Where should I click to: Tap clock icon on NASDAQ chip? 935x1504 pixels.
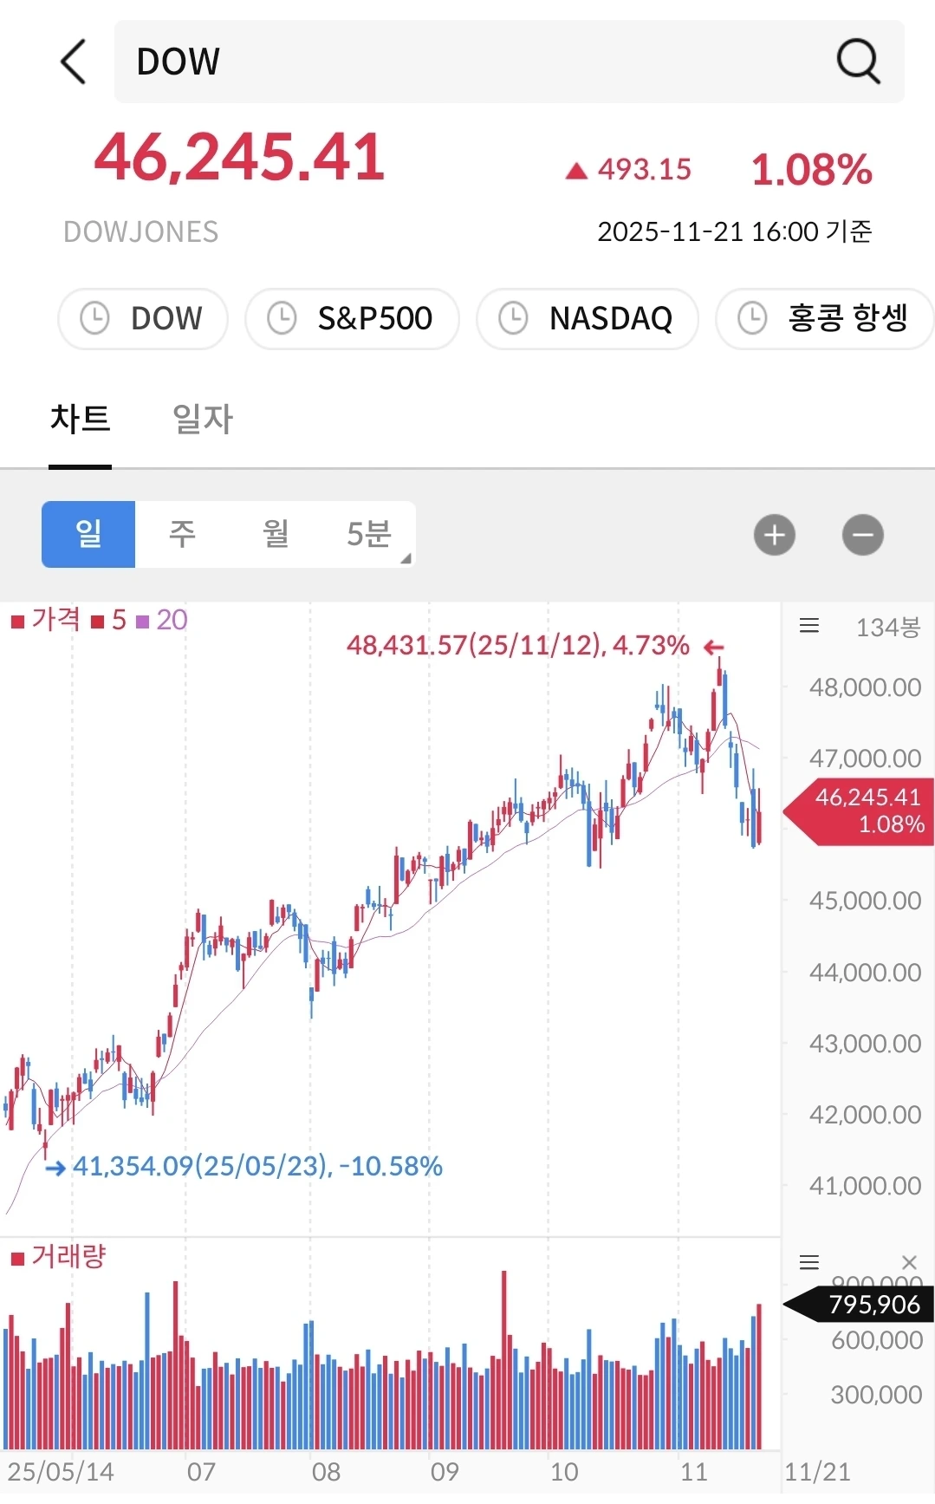click(x=513, y=318)
